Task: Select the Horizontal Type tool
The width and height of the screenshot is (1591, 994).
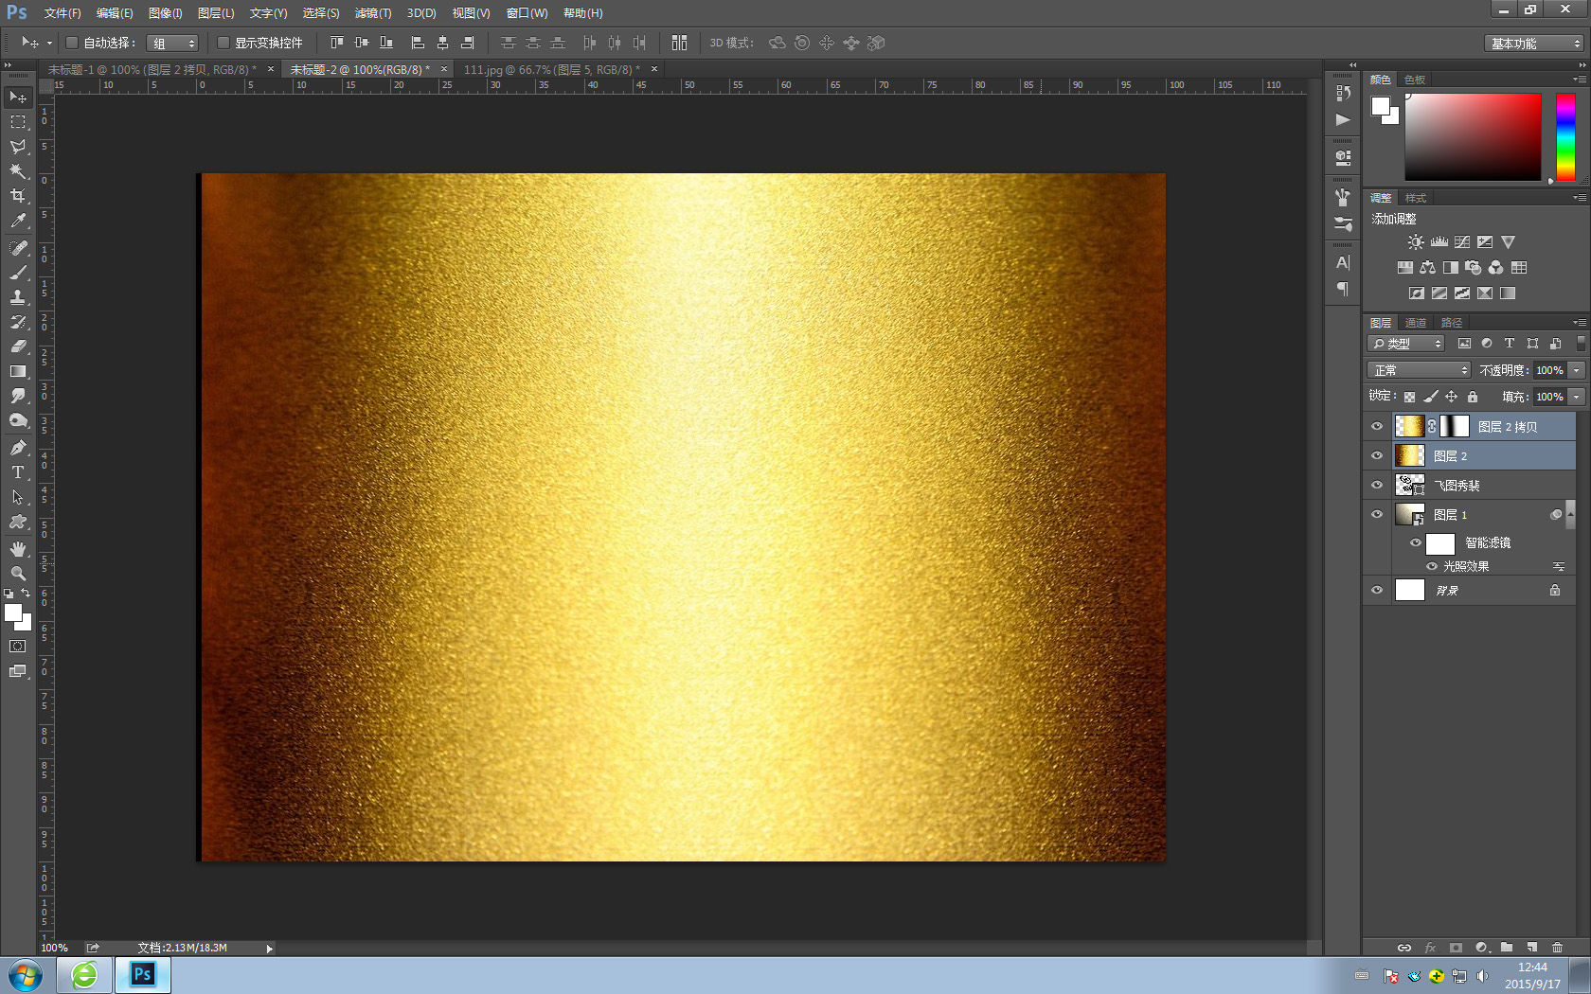Action: coord(18,472)
